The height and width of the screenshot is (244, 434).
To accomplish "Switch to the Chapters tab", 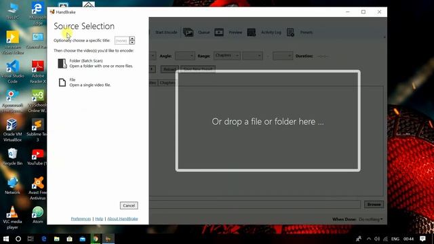I will click(167, 83).
